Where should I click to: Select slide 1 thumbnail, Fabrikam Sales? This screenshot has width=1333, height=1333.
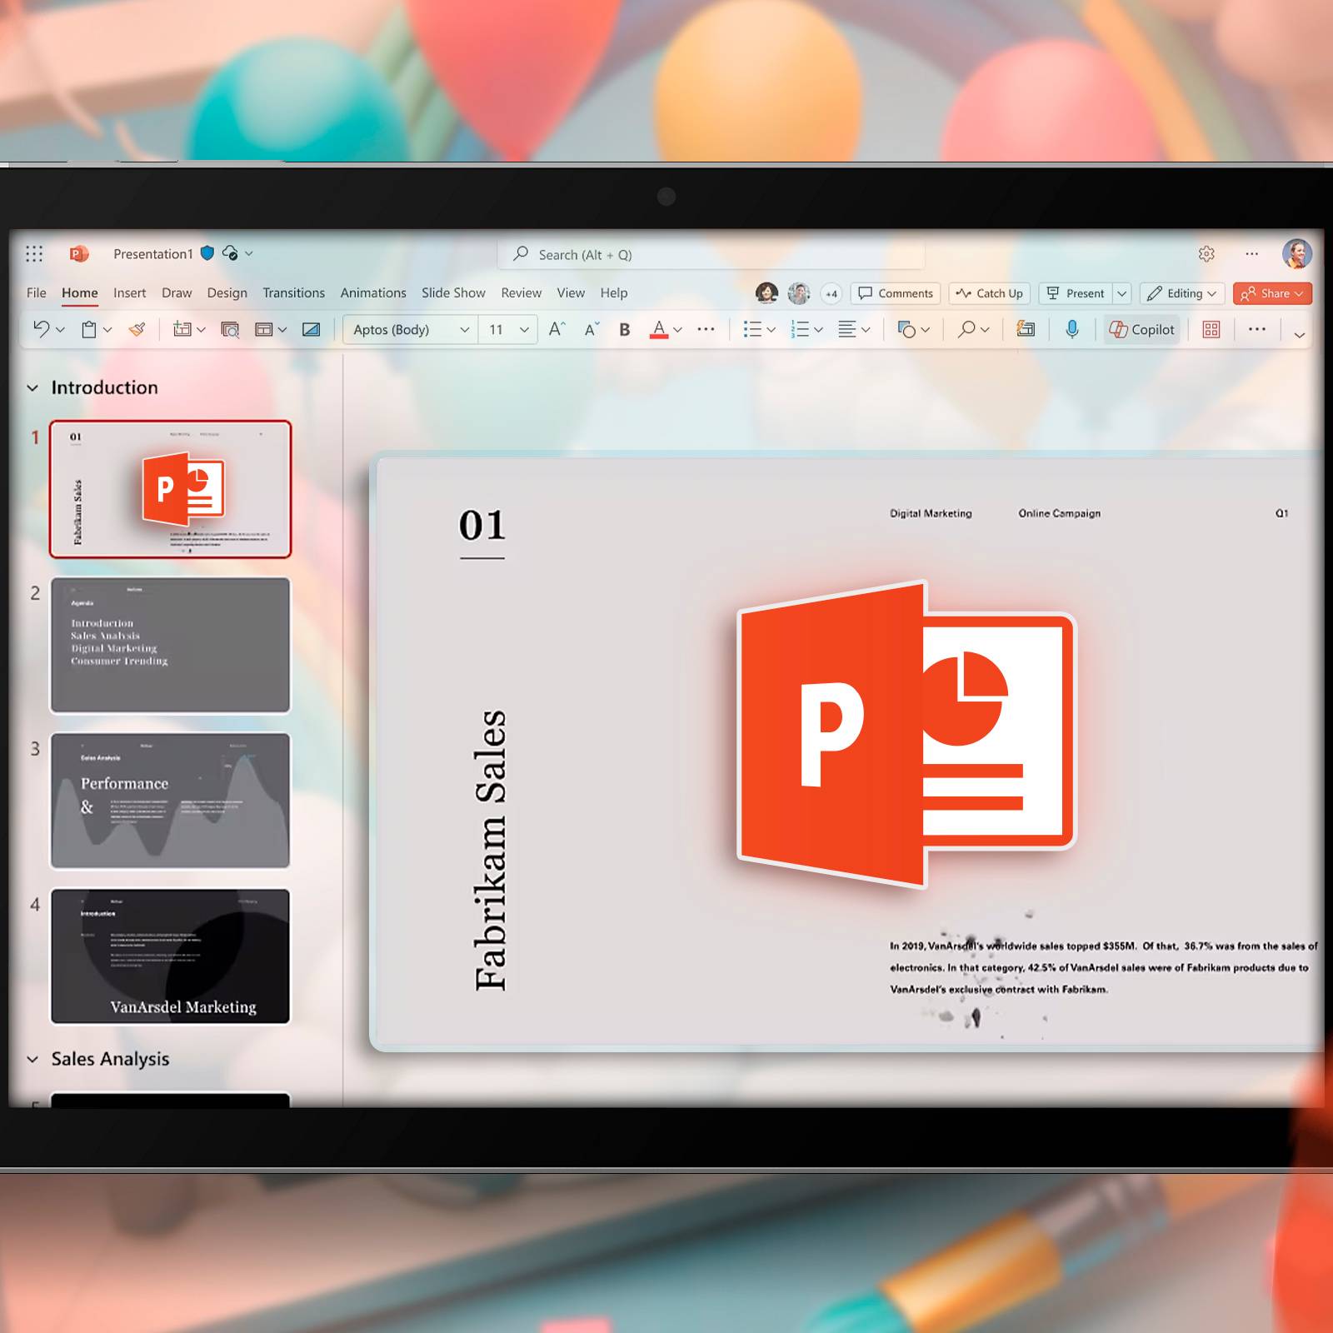click(x=171, y=489)
